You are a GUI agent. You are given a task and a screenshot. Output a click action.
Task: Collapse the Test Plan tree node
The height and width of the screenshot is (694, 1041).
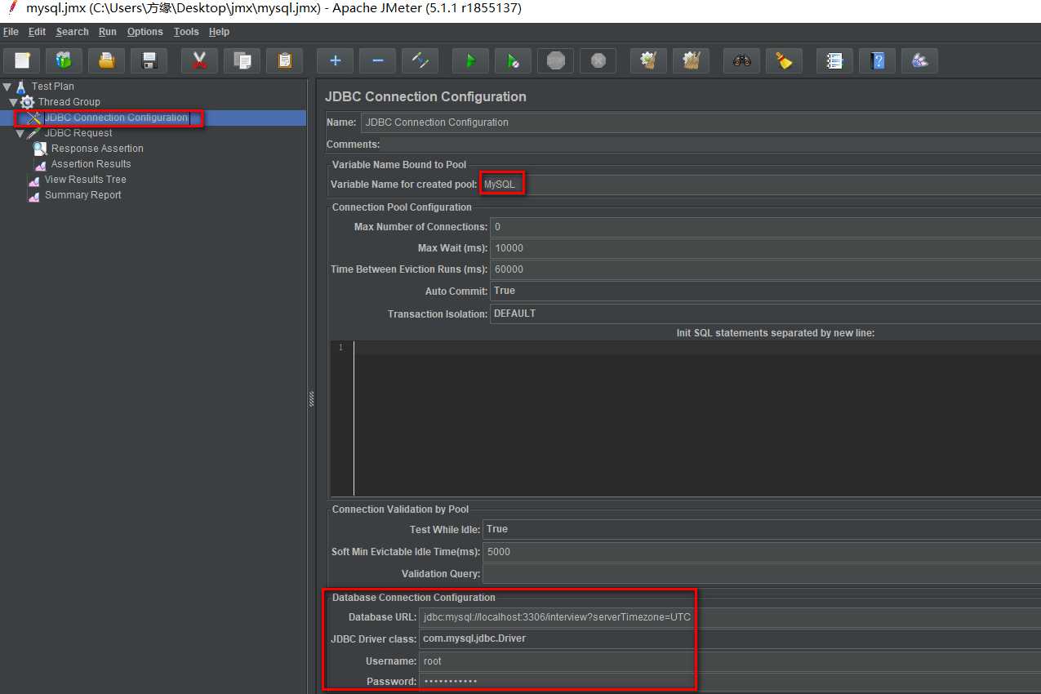pos(7,87)
